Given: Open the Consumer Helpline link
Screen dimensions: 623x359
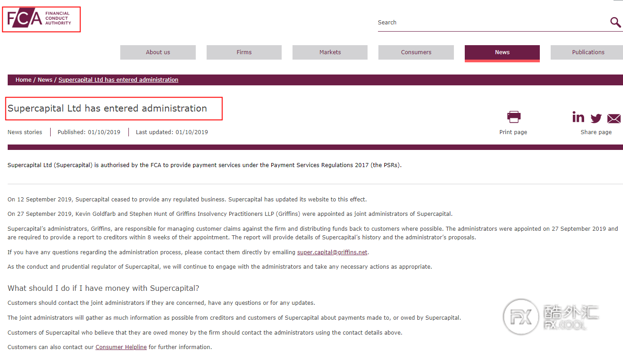Looking at the screenshot, I should pyautogui.click(x=121, y=347).
